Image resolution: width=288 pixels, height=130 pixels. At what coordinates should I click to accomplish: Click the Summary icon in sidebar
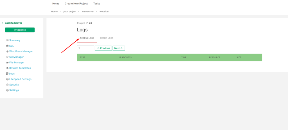pyautogui.click(x=7, y=41)
